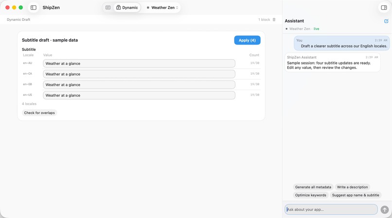Click the 19/30 count for en-AU
Image resolution: width=392 pixels, height=218 pixels.
click(255, 63)
